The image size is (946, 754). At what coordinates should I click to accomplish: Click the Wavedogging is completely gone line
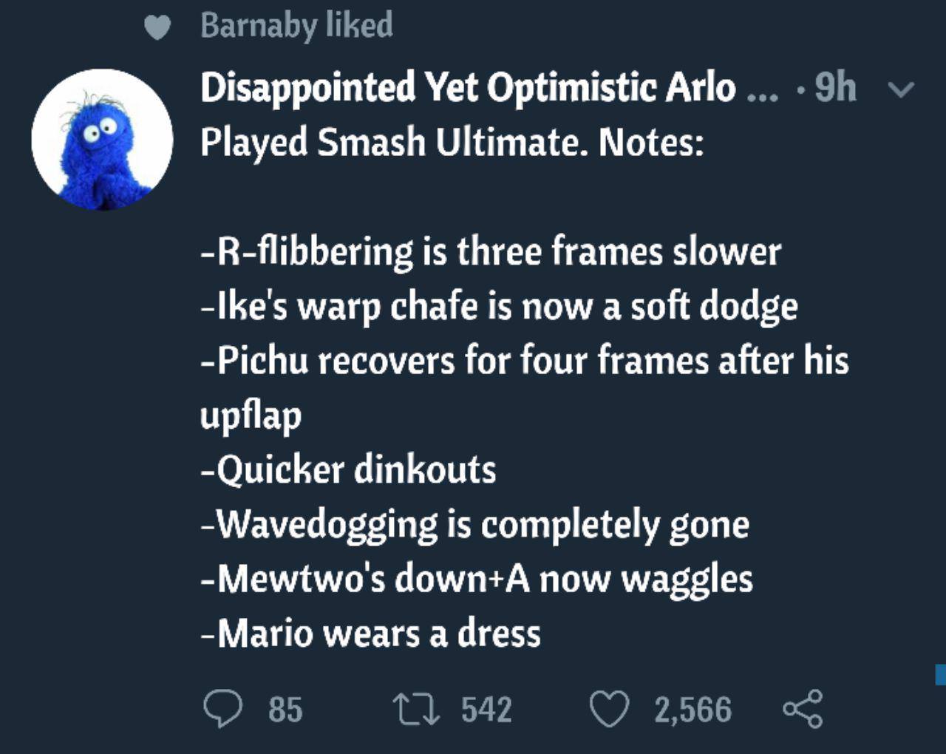click(475, 526)
